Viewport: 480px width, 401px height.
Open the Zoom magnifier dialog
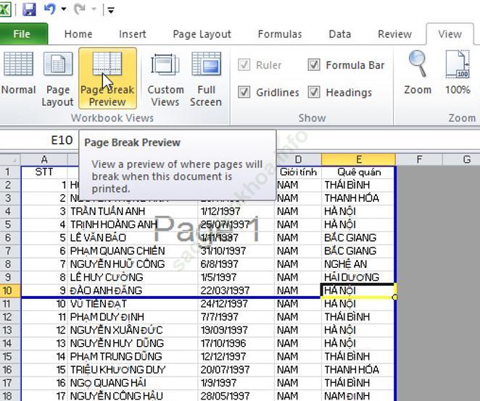click(418, 73)
